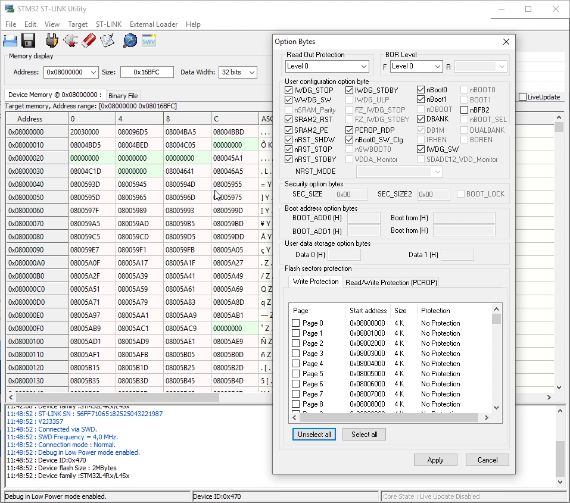Image resolution: width=570 pixels, height=503 pixels.
Task: Select the Write Protection tab
Action: tap(316, 282)
